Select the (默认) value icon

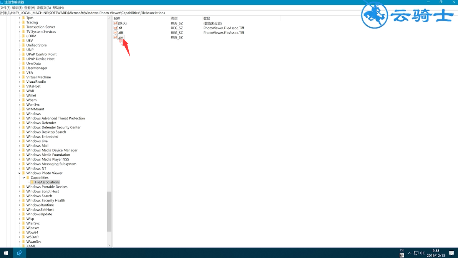pos(116,23)
